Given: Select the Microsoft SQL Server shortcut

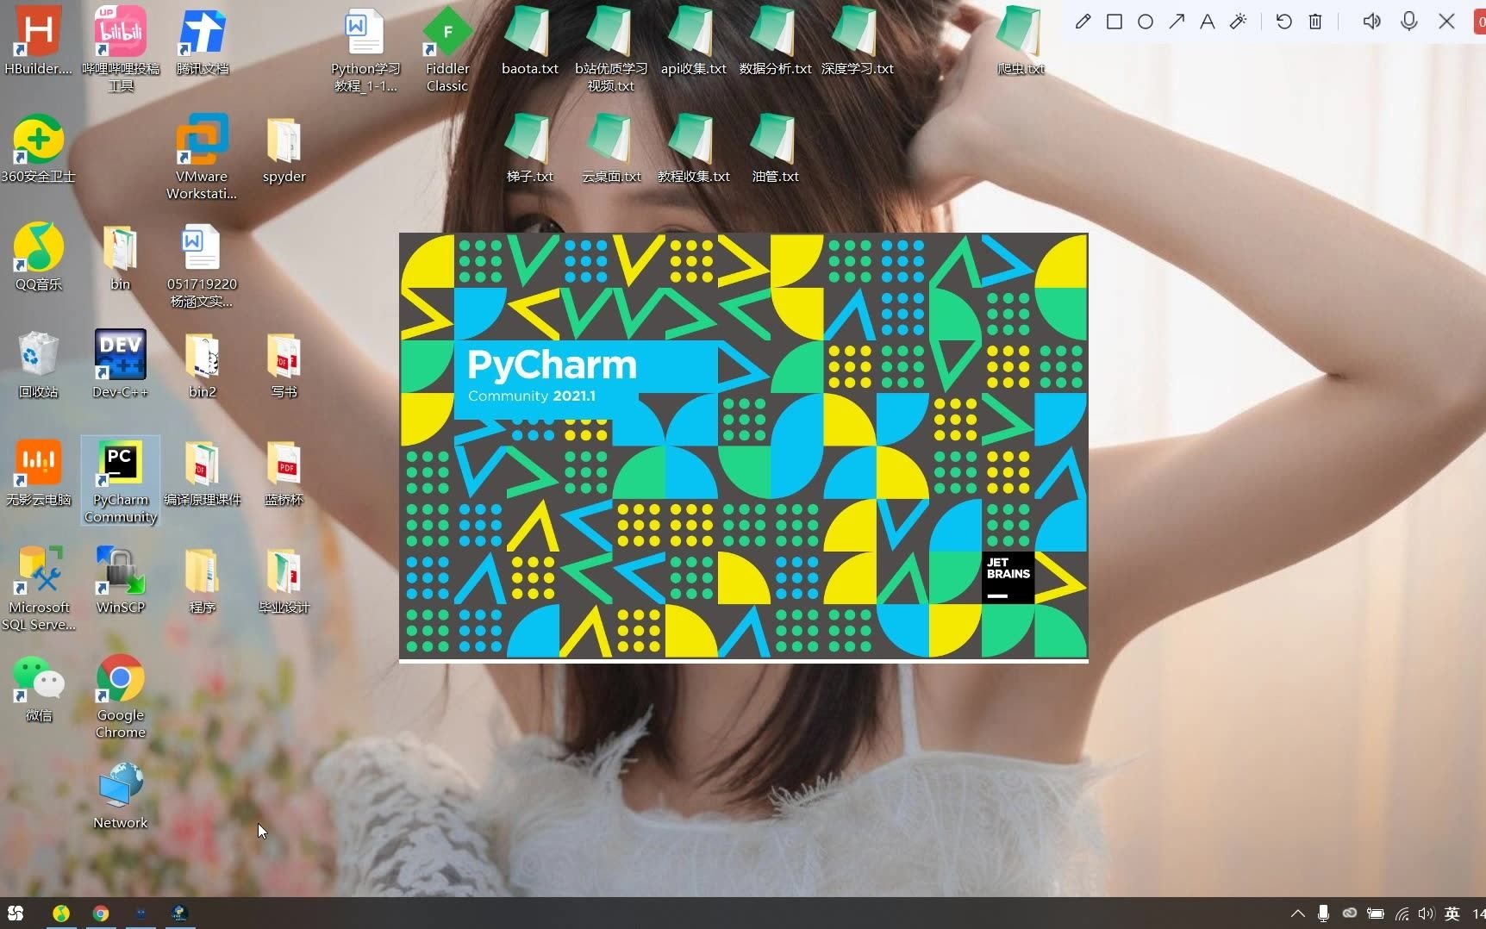Looking at the screenshot, I should (x=38, y=589).
